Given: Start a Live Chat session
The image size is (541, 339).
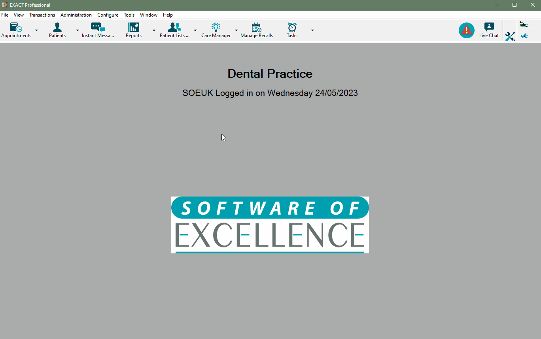Looking at the screenshot, I should (489, 30).
